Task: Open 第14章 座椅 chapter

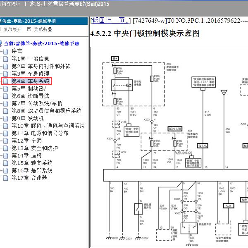Action: [27, 156]
